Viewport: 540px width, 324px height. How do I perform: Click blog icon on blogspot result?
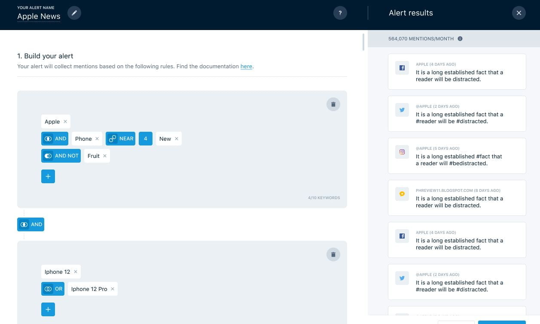(402, 194)
